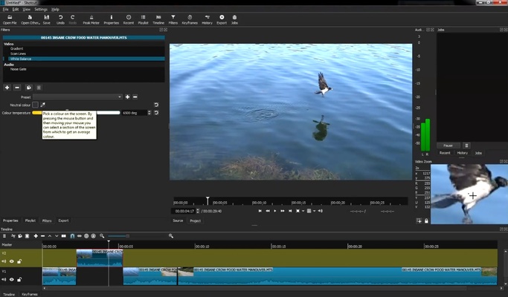508x297 pixels.
Task: Open the timeline hamburger menu
Action: [4, 236]
